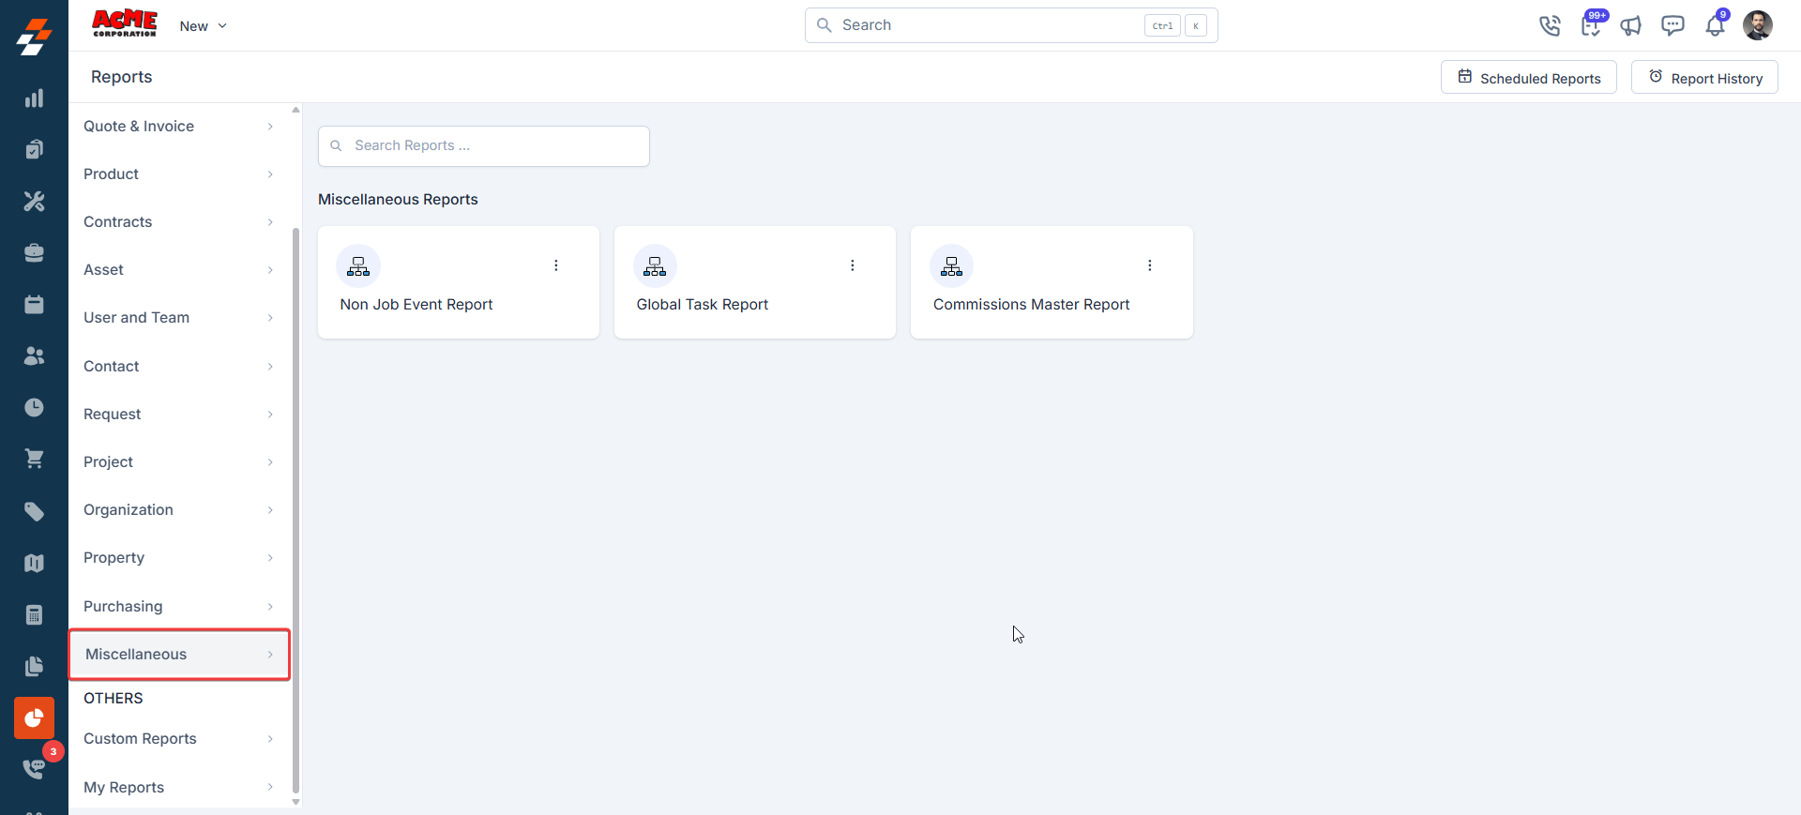Expand the Quote & Invoice report category

coord(178,127)
